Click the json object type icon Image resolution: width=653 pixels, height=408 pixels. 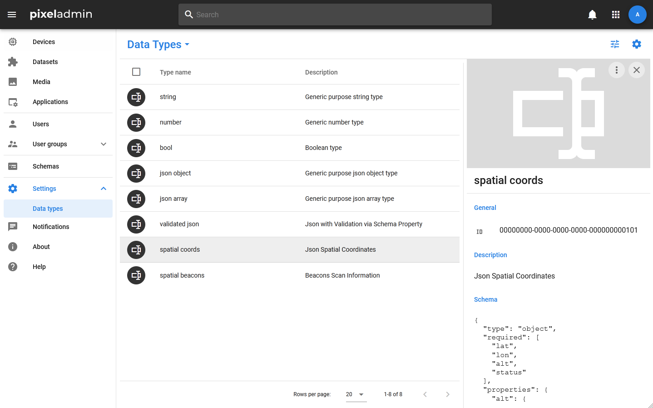(136, 174)
